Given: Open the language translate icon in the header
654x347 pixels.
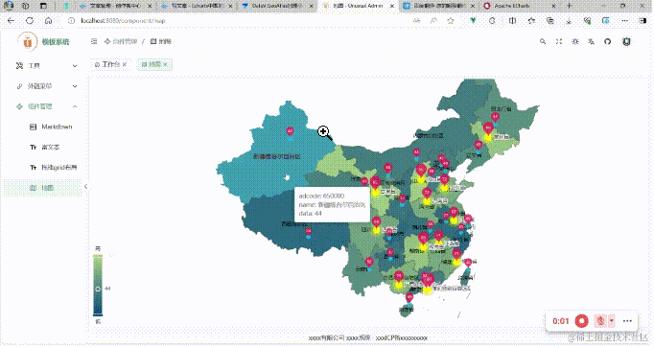Looking at the screenshot, I should coord(591,41).
